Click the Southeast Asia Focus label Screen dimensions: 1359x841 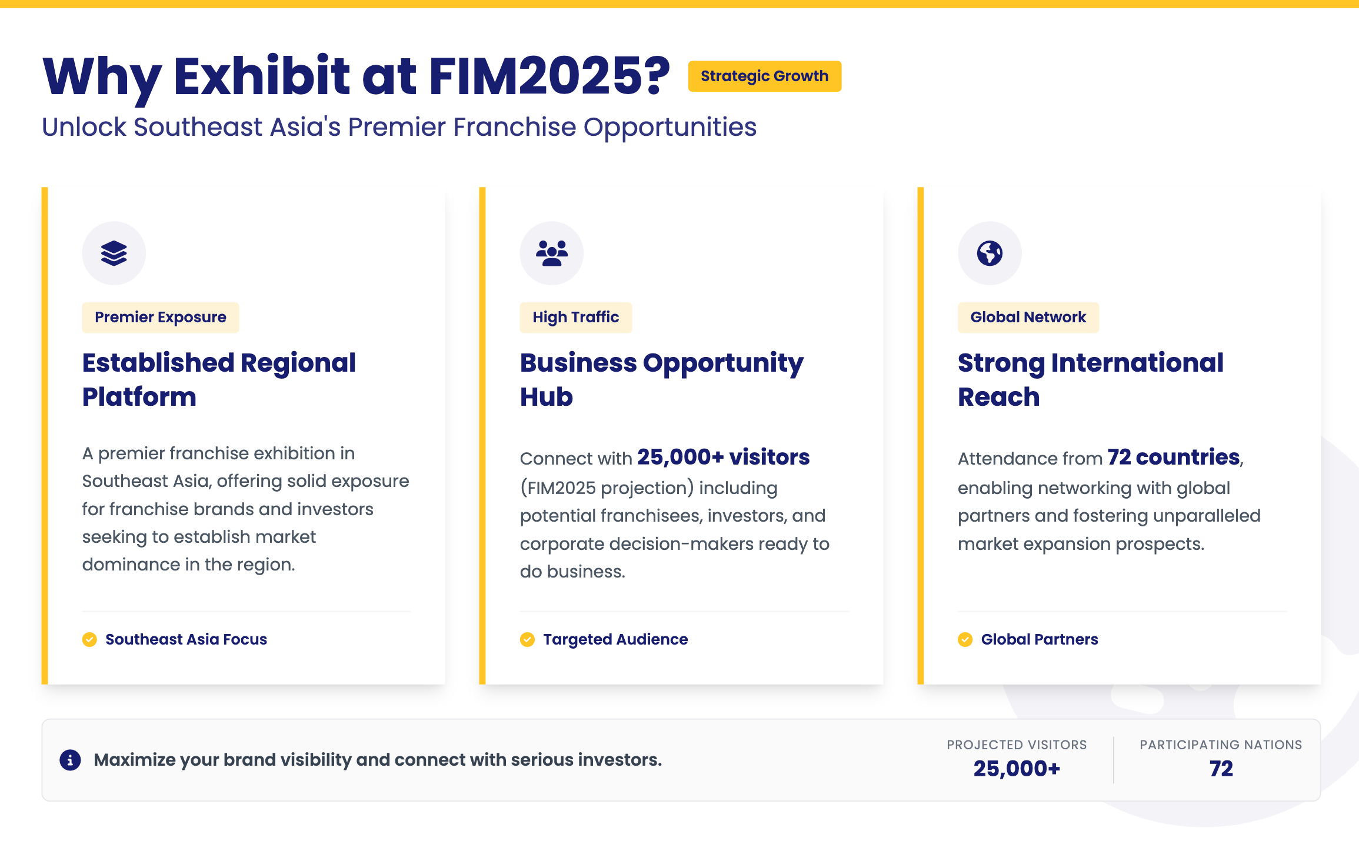tap(186, 639)
